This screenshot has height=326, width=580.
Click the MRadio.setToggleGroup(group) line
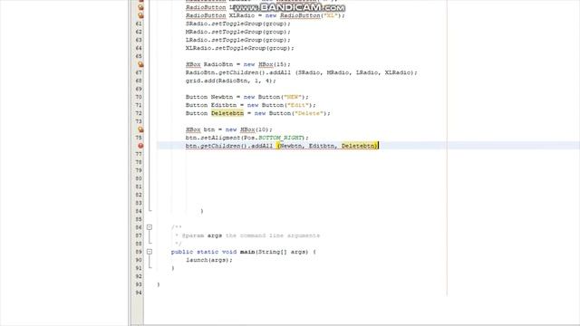237,32
